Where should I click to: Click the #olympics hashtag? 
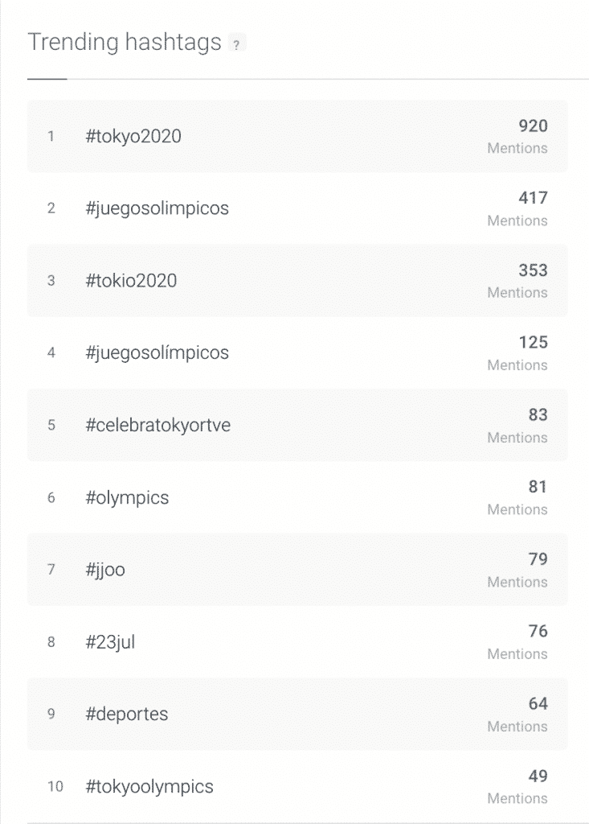[x=127, y=498]
